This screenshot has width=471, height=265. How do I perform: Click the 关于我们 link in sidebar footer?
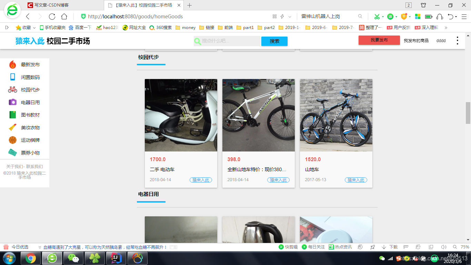coord(15,167)
